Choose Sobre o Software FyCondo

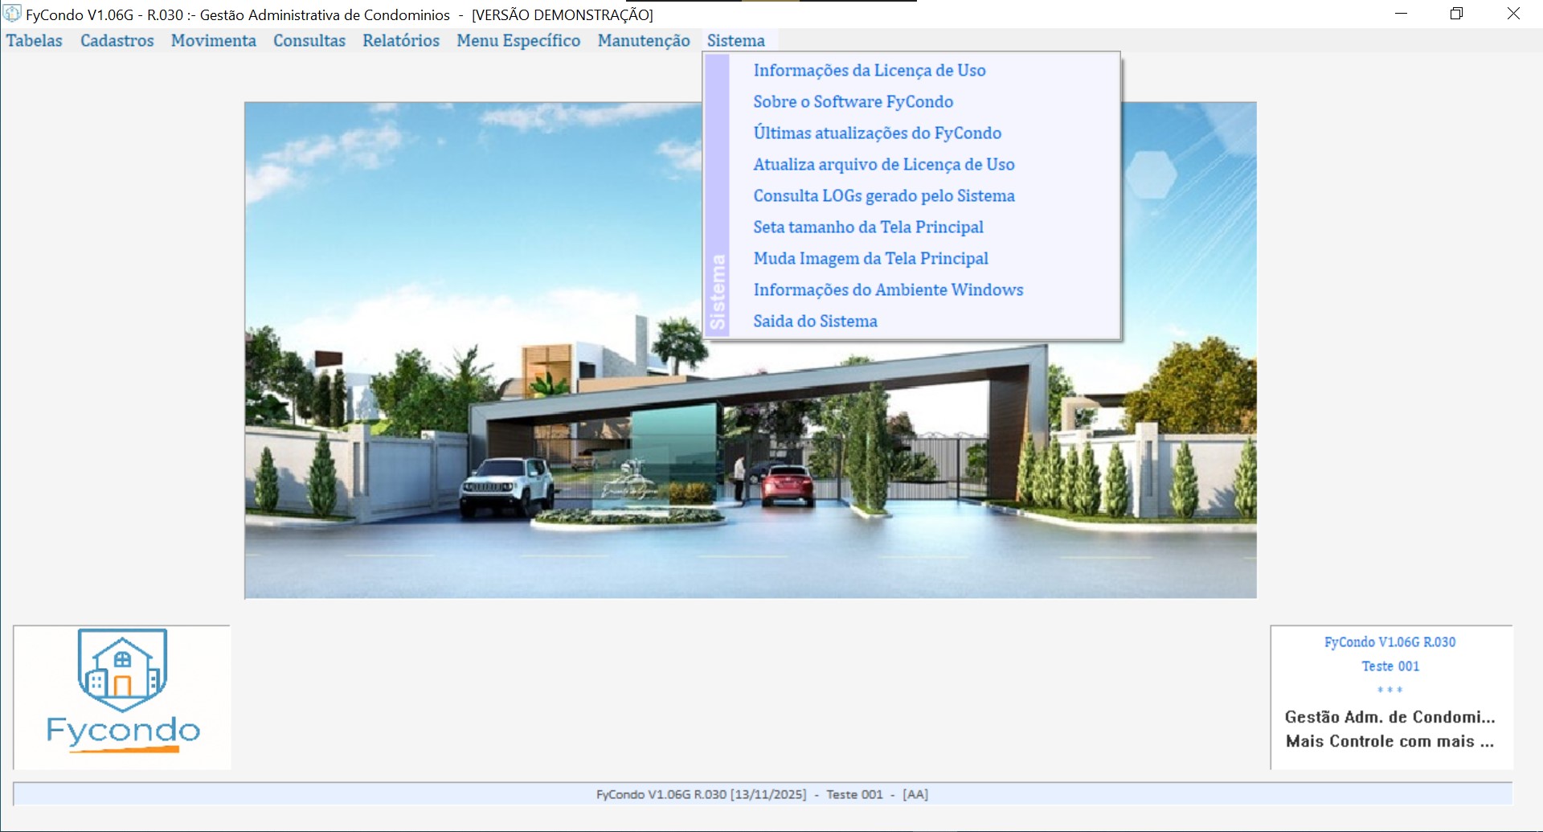click(x=853, y=102)
